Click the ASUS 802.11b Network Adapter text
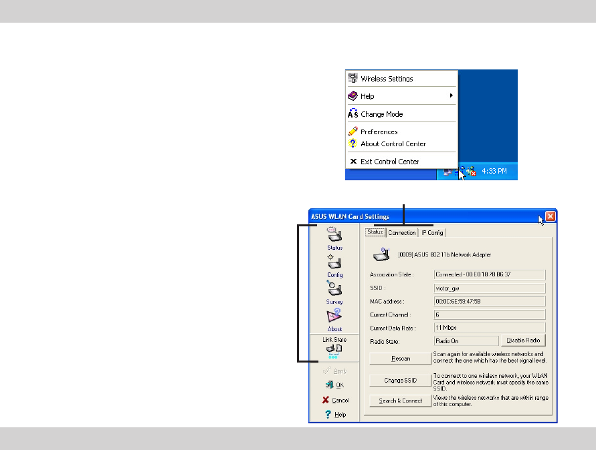Screen dimensions: 596x450 [444, 255]
